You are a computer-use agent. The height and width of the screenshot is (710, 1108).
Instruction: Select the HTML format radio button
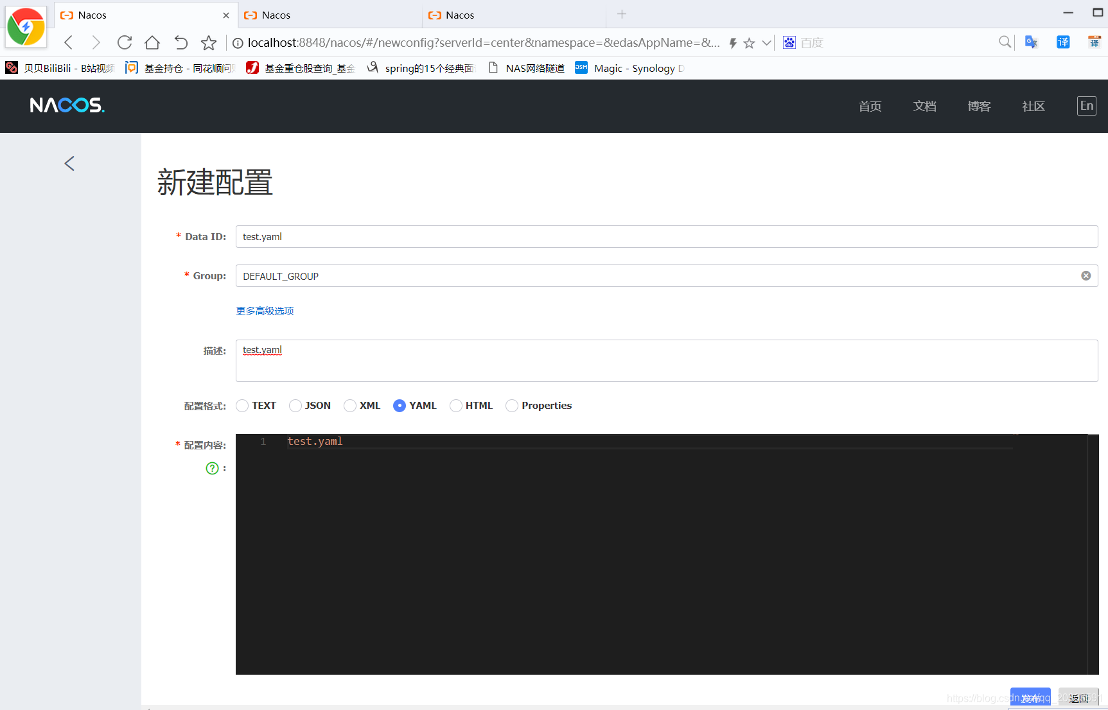coord(456,406)
